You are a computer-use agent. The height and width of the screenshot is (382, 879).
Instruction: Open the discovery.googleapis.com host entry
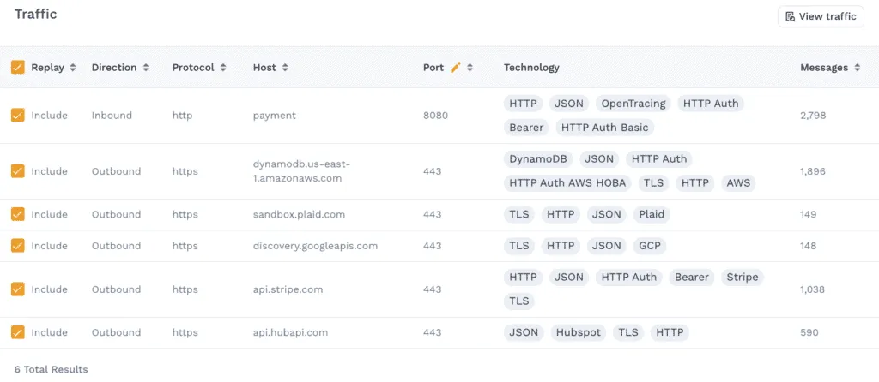315,246
